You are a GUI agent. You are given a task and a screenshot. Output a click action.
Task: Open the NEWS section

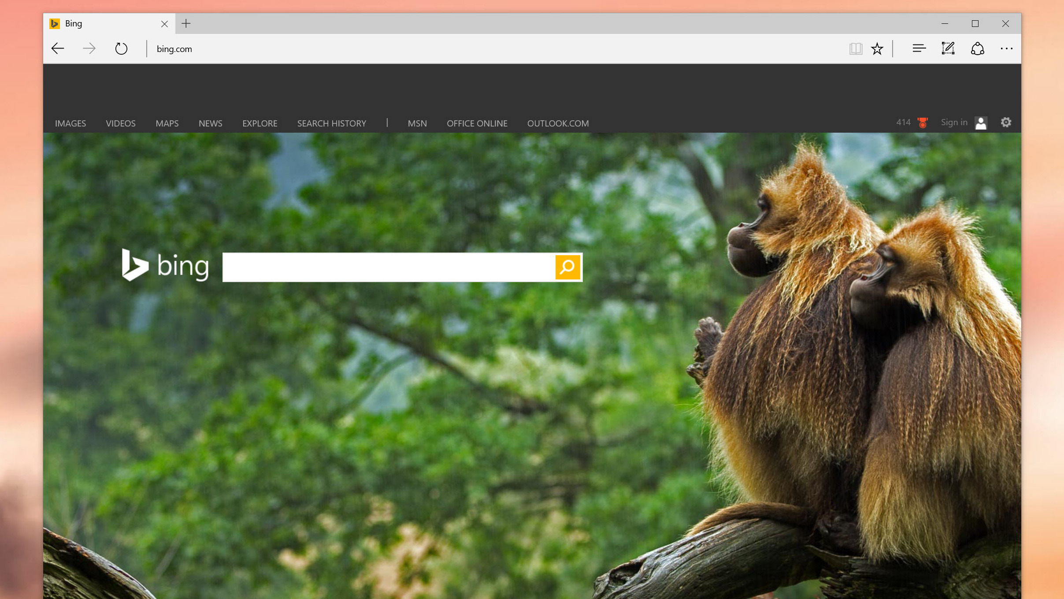(x=210, y=123)
